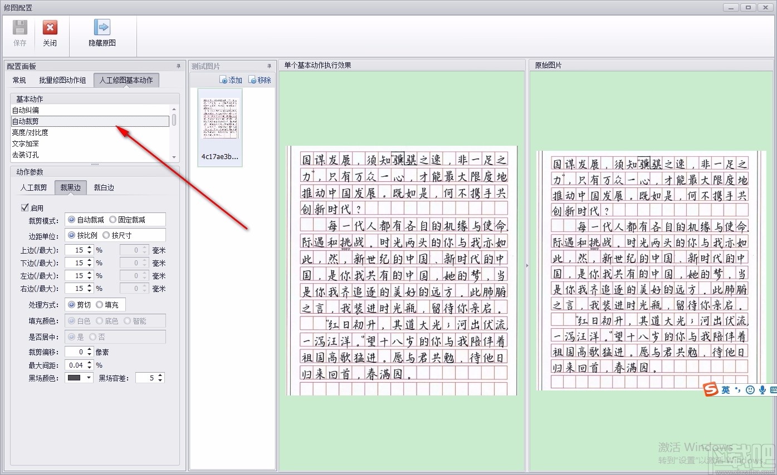Open 裁黑边 parameter tab
This screenshot has height=475, width=777.
pyautogui.click(x=71, y=187)
